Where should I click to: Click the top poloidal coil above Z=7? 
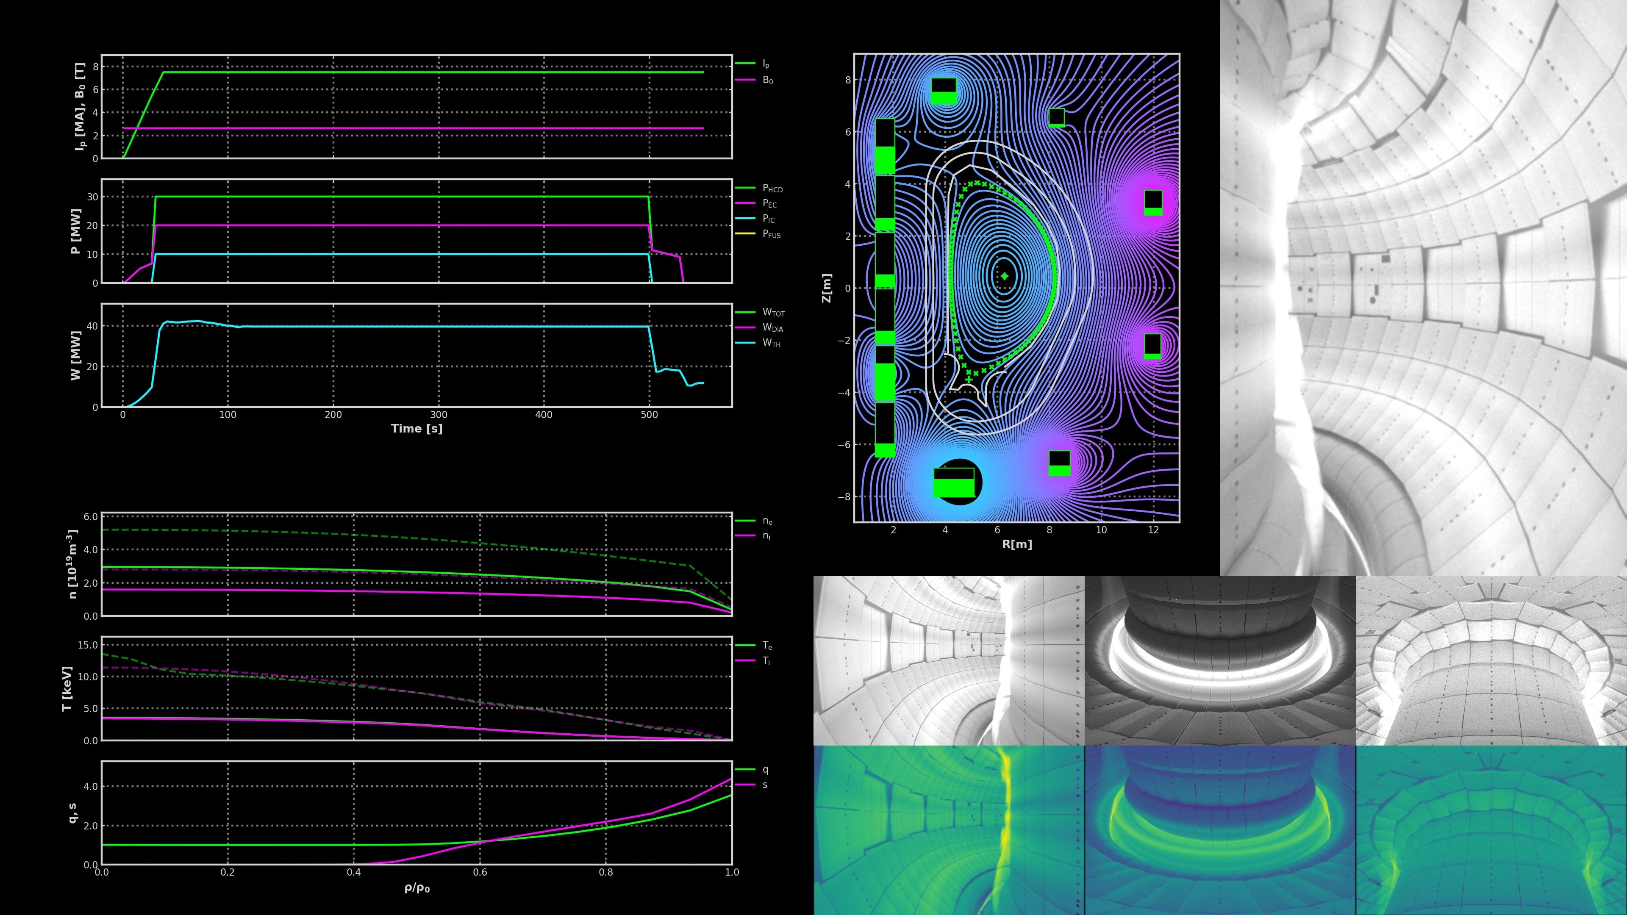944,91
